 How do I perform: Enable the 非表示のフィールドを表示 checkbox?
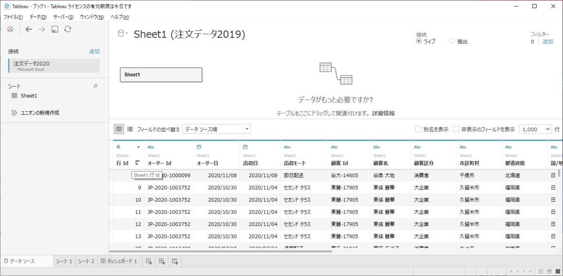coord(456,129)
